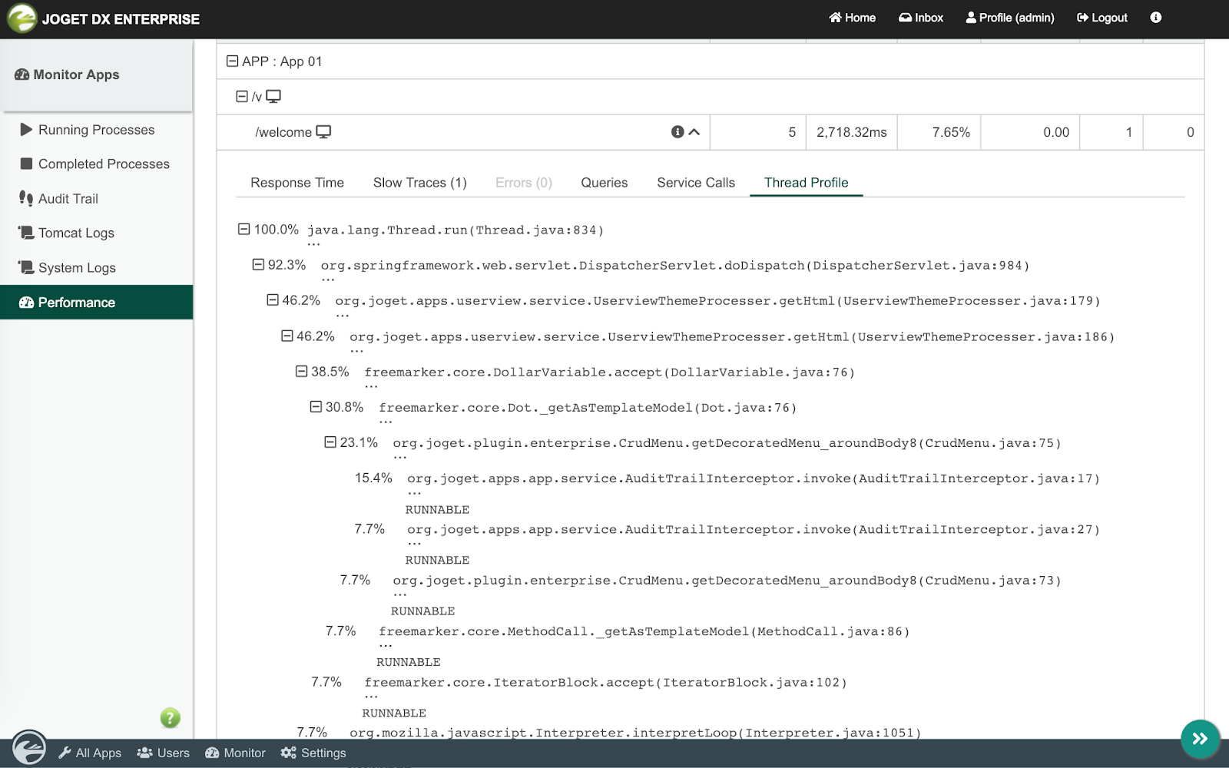The width and height of the screenshot is (1229, 768).
Task: Open All Apps in bottom bar
Action: [x=90, y=753]
